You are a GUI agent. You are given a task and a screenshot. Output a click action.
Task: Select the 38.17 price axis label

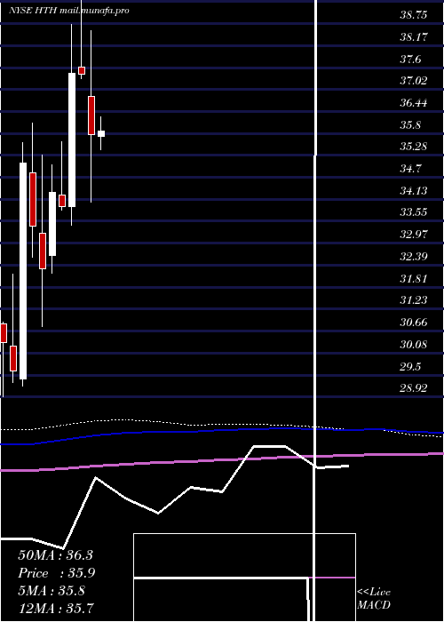point(414,37)
